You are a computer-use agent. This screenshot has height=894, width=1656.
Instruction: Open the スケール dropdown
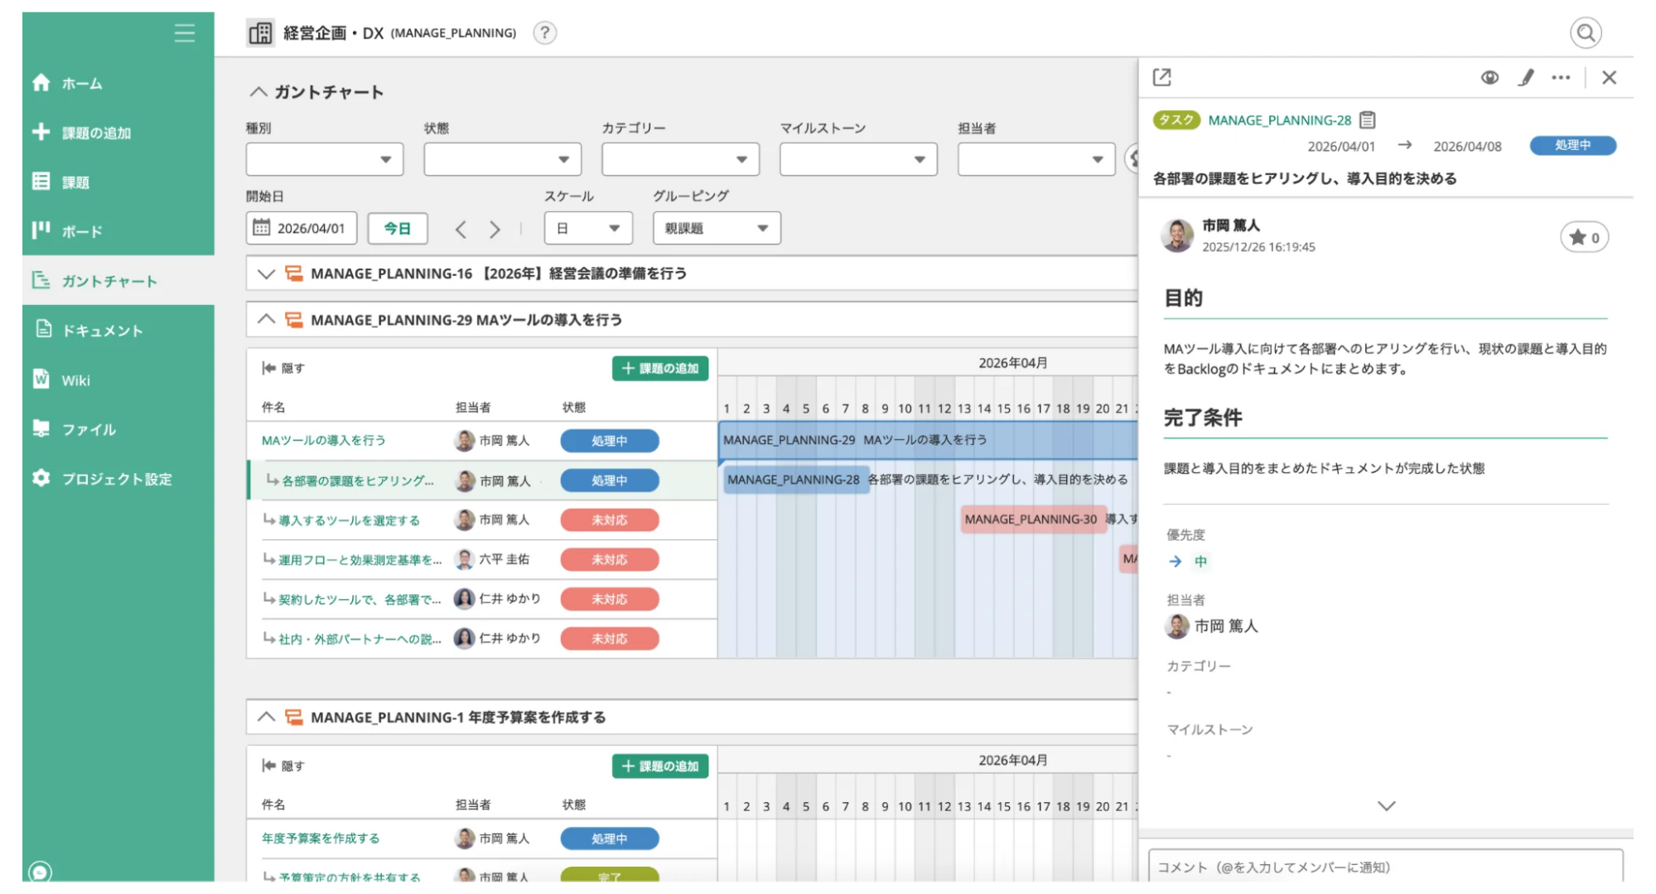(x=588, y=228)
